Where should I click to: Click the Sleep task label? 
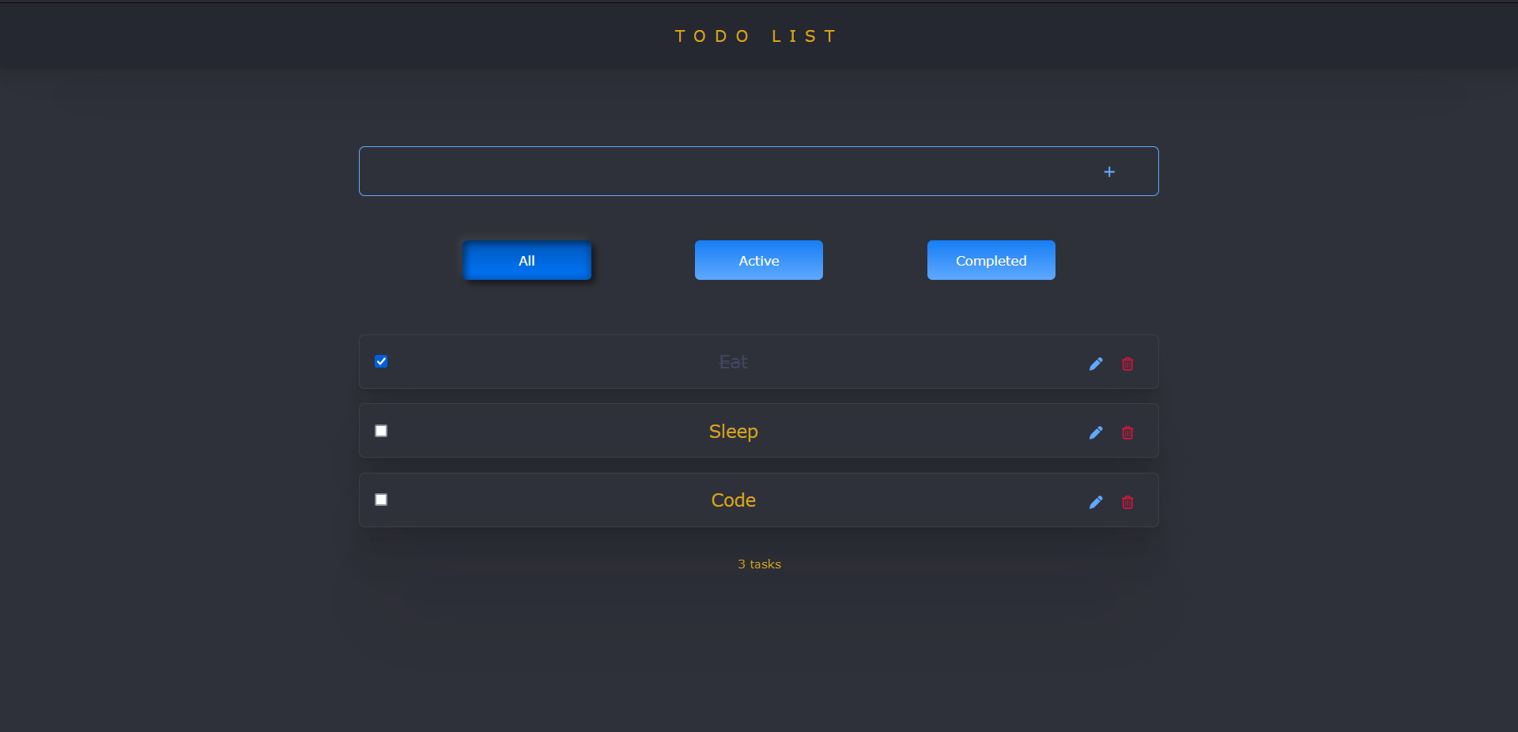733,432
